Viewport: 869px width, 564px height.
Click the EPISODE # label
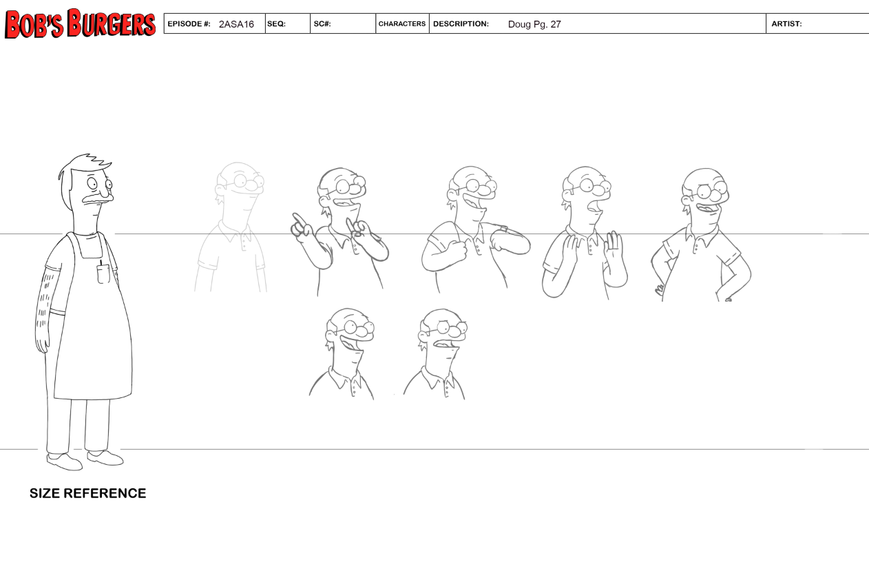click(x=189, y=23)
